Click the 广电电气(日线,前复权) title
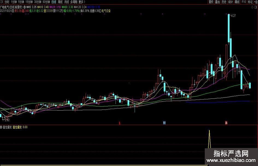The image size is (258, 166). tap(11, 7)
